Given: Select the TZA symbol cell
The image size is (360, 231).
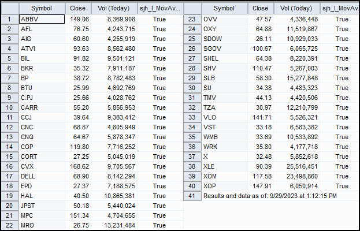Looking at the screenshot, I should pyautogui.click(x=225, y=107).
